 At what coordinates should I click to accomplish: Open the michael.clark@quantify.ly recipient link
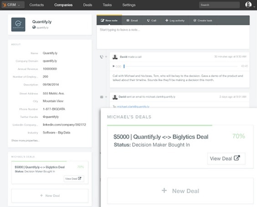(133, 106)
